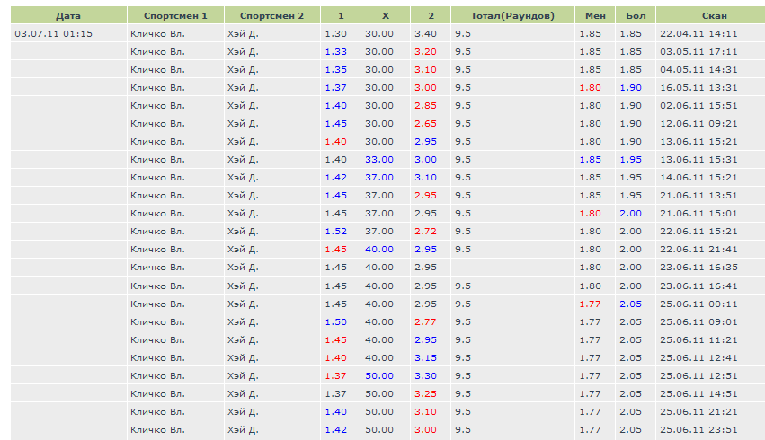Select scan time 25.06.11 21:21

tap(698, 412)
